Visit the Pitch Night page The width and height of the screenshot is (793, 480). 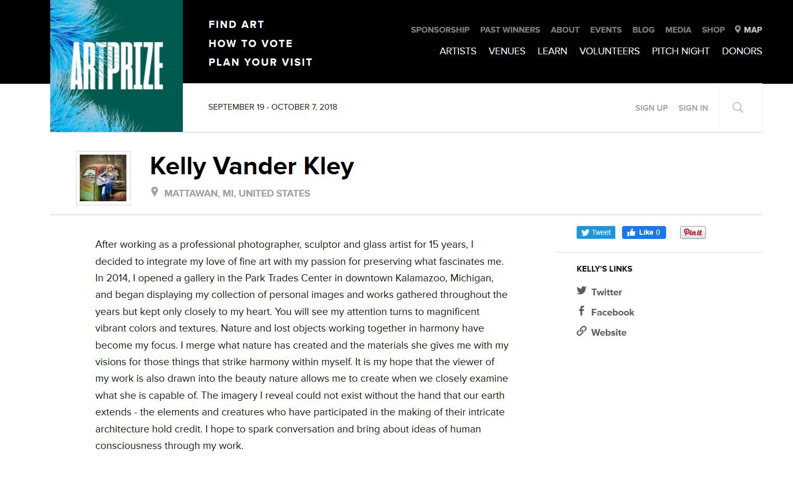click(x=680, y=51)
